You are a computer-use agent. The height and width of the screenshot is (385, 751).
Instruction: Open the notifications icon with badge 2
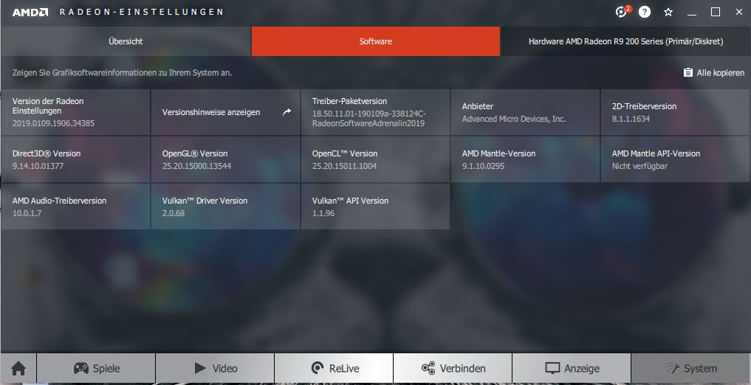coord(623,12)
